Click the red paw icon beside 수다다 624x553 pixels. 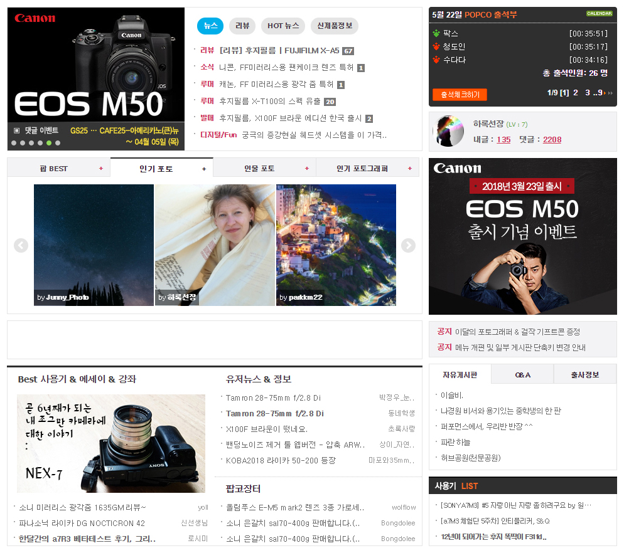pos(436,60)
